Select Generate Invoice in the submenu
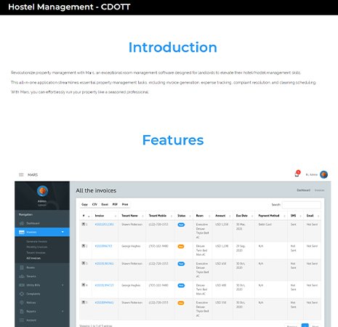 click(x=36, y=241)
